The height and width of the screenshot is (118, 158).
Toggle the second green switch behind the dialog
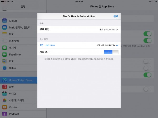pos(147,41)
